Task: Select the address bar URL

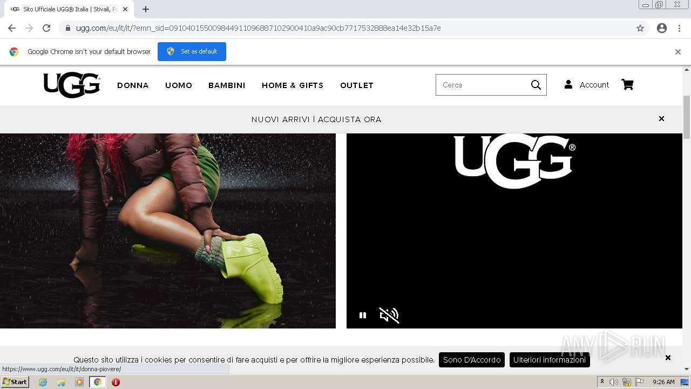Action: point(258,28)
